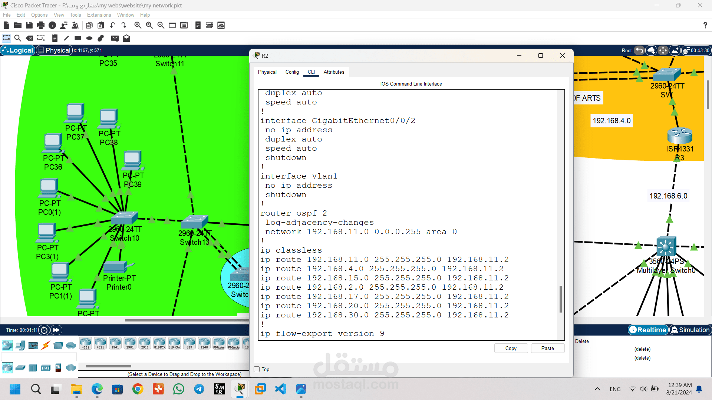Click the Save file icon
Screen dimensions: 712x400
pyautogui.click(x=29, y=25)
